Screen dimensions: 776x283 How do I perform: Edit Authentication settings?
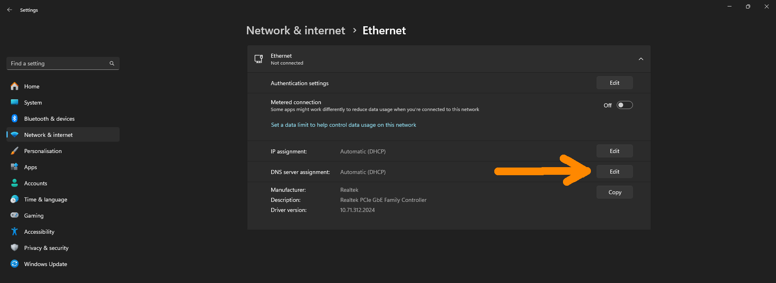coord(614,83)
